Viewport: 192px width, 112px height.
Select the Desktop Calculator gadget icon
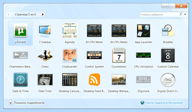click(x=70, y=80)
